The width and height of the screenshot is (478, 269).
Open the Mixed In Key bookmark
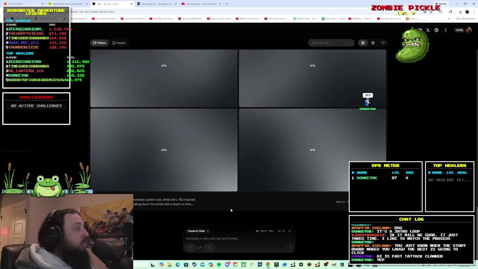tap(305, 18)
